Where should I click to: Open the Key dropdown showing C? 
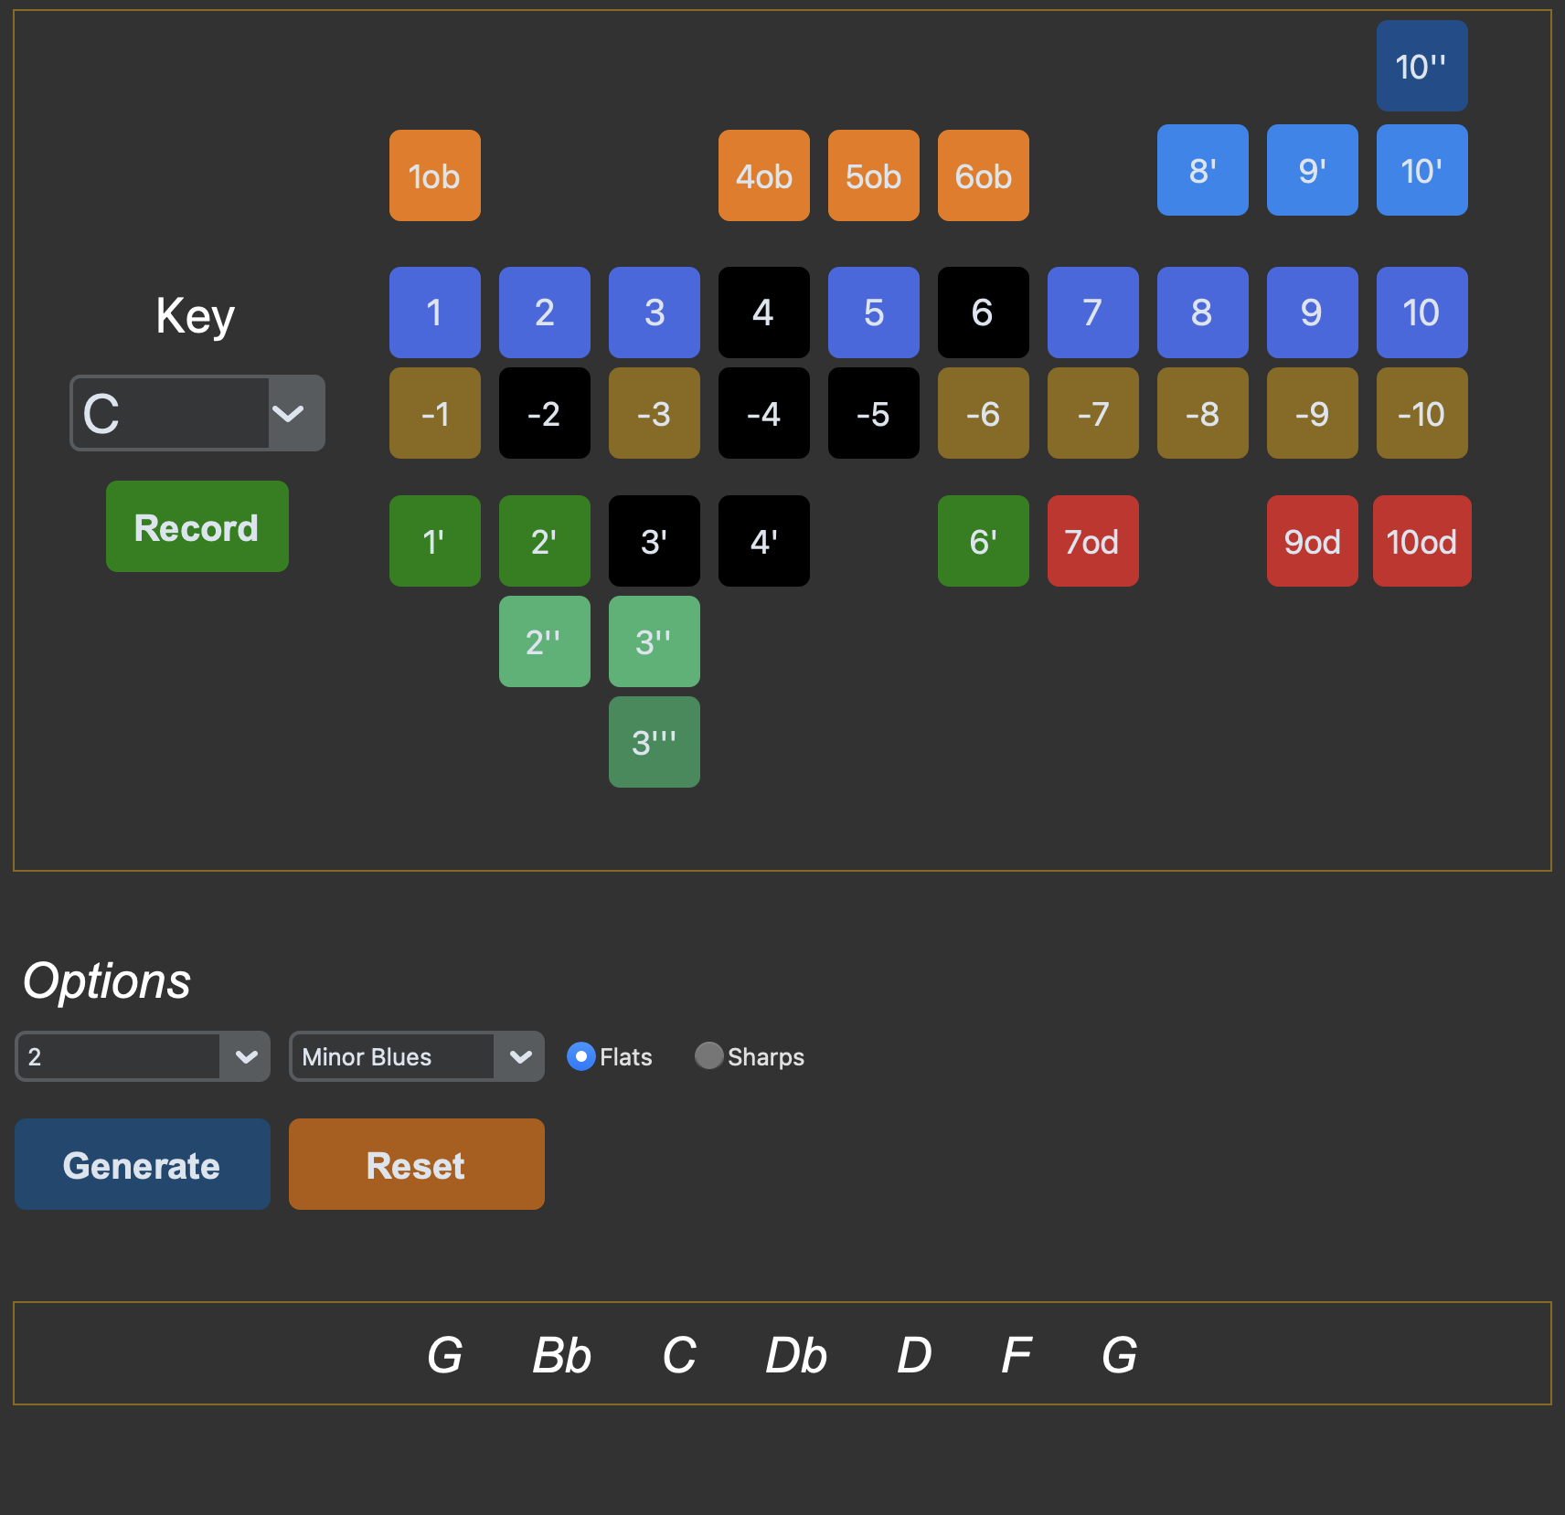coord(197,413)
